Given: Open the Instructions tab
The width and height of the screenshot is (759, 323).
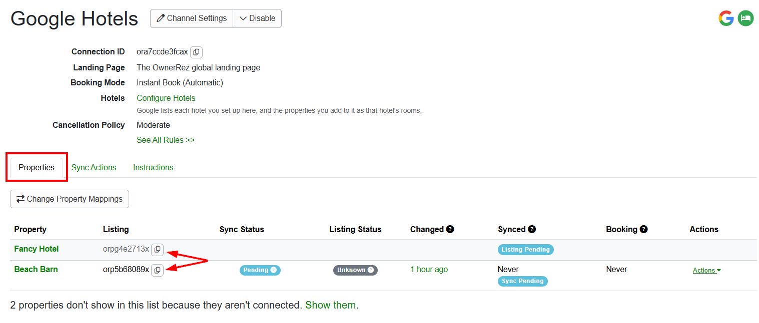Looking at the screenshot, I should click(x=153, y=168).
